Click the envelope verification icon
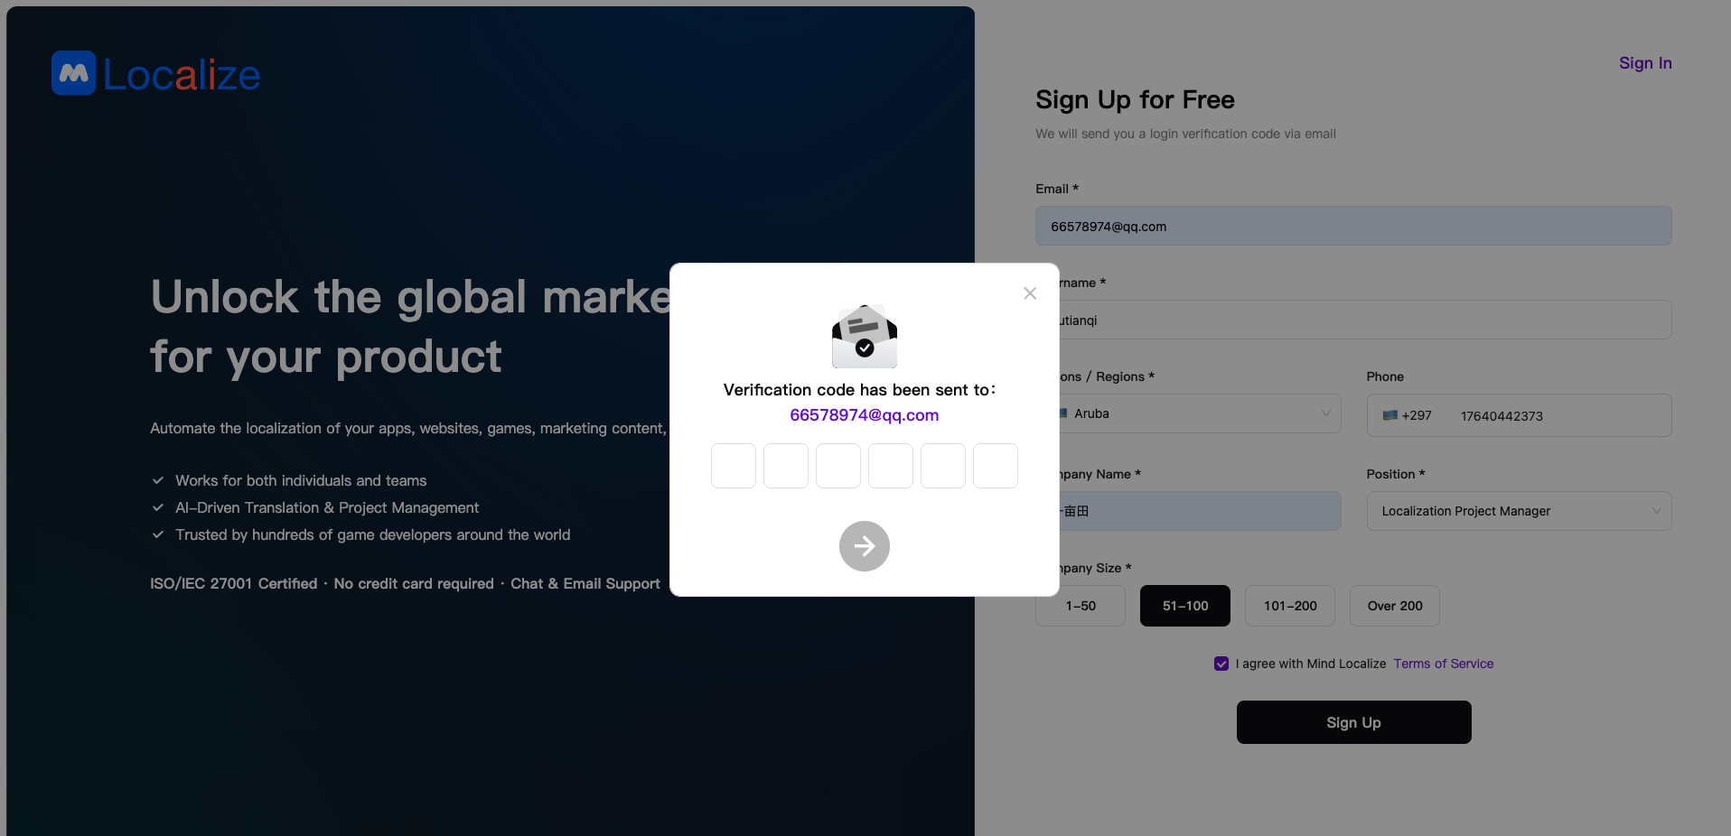Image resolution: width=1731 pixels, height=836 pixels. click(864, 337)
